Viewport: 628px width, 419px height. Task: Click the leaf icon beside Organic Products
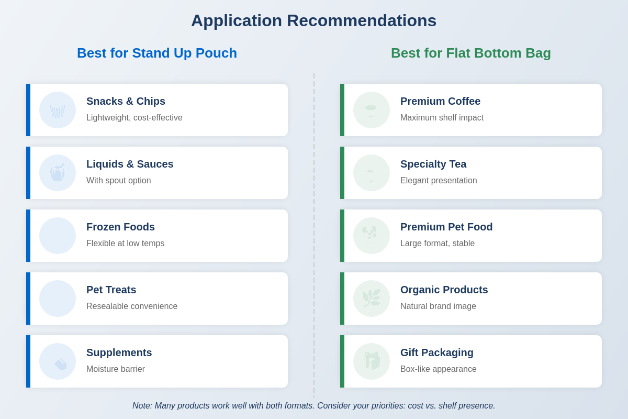click(372, 299)
